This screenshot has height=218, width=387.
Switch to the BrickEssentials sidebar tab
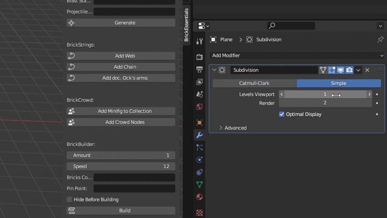(186, 25)
